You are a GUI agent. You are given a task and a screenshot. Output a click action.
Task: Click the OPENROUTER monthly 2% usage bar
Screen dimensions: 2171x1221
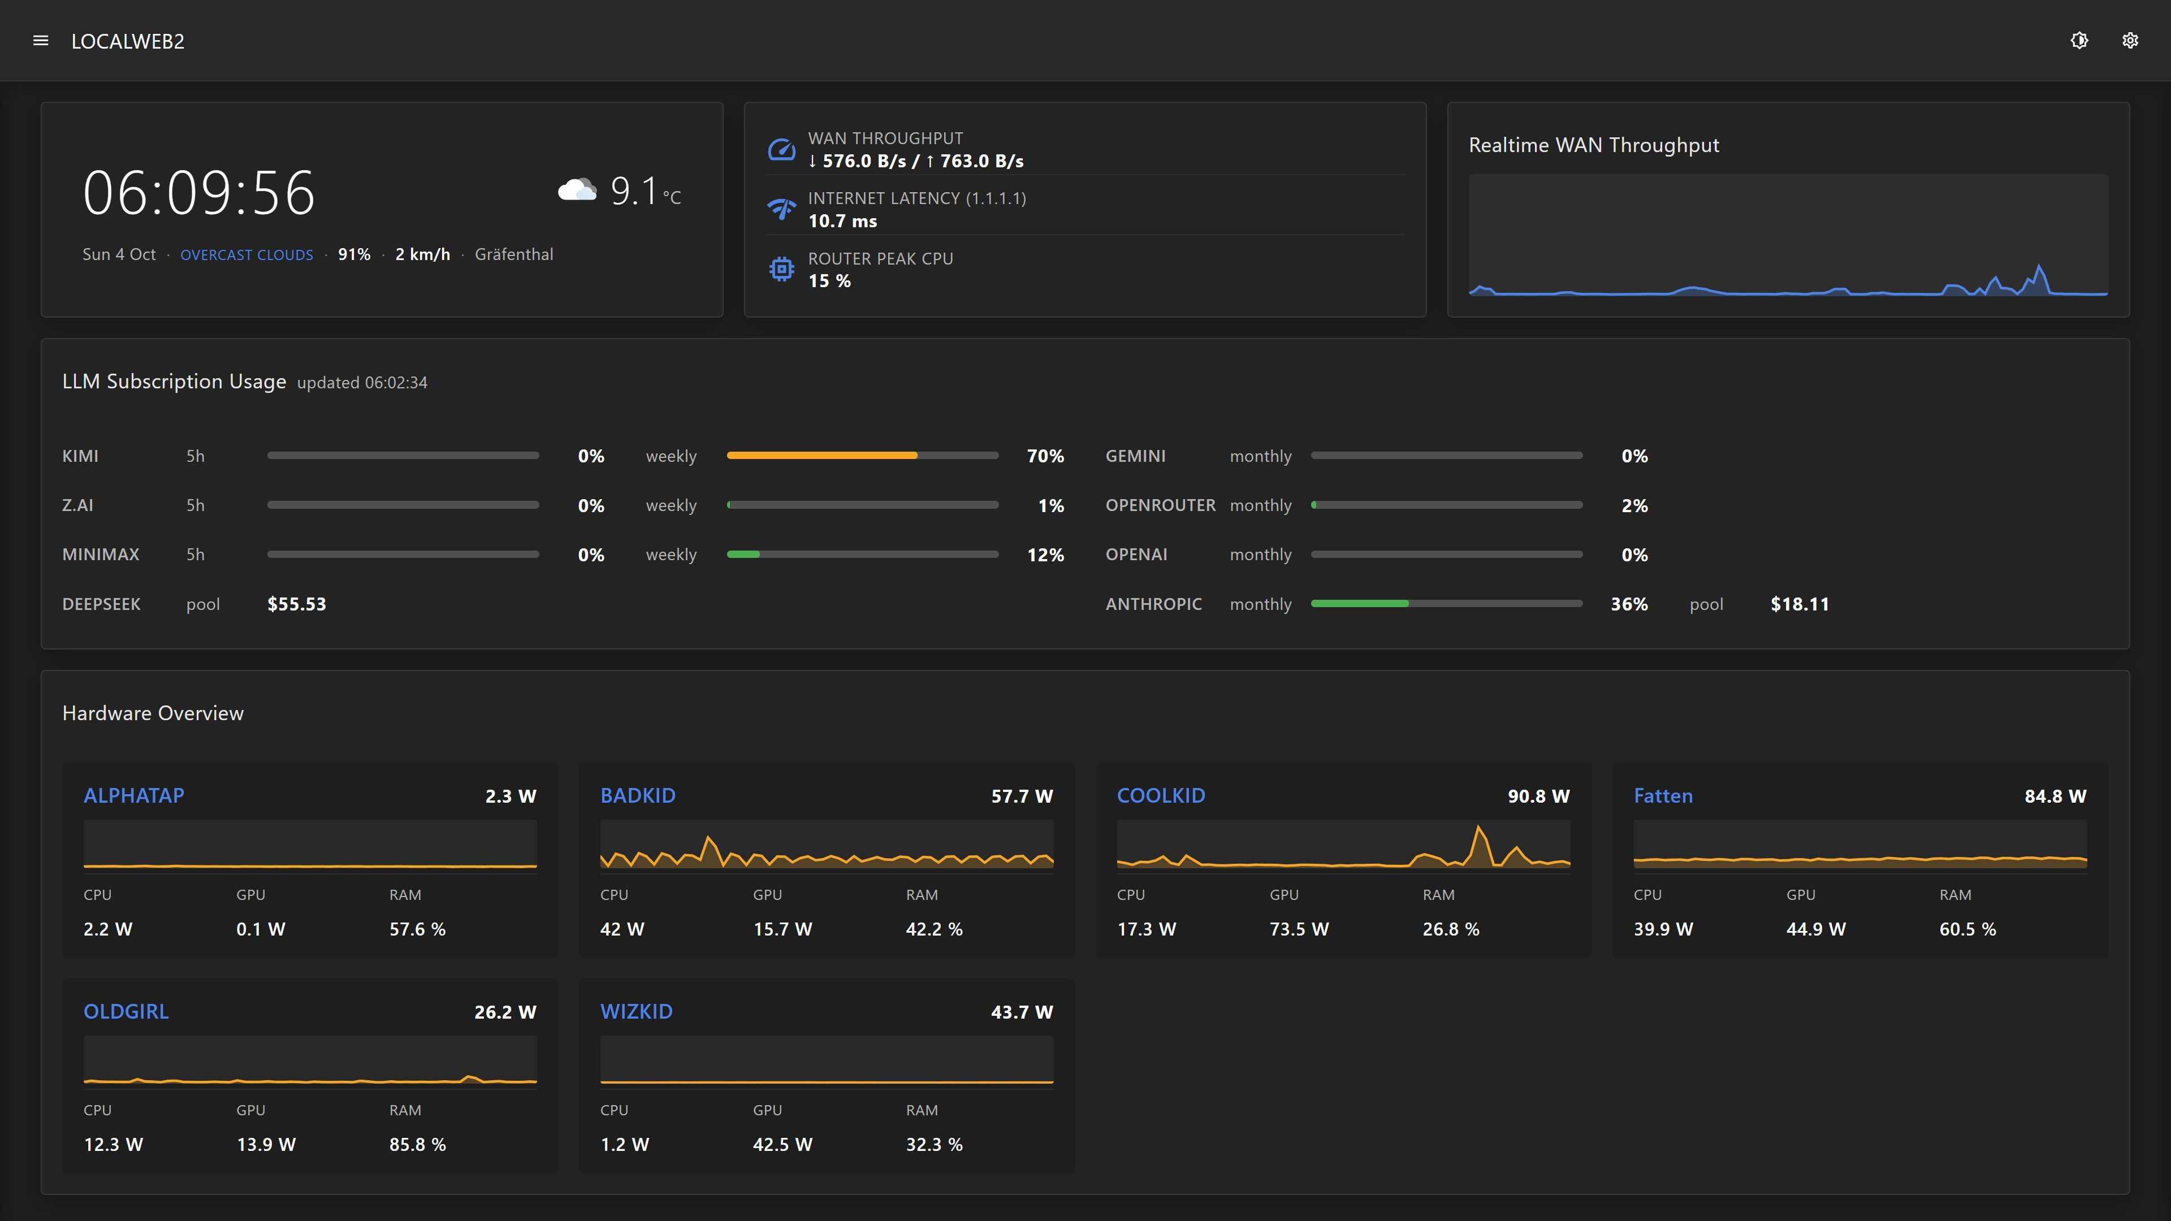click(x=1446, y=505)
